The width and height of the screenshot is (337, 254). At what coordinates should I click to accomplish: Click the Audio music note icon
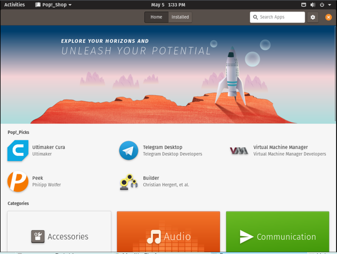click(154, 237)
